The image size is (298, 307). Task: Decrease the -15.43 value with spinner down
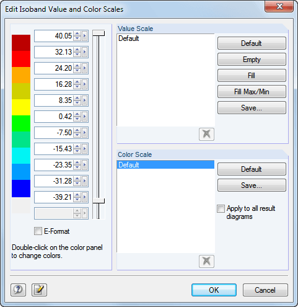[77, 151]
